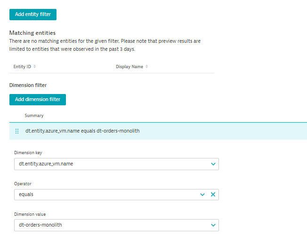Image resolution: width=307 pixels, height=236 pixels.
Task: Click the Add entity filter button
Action: click(33, 15)
